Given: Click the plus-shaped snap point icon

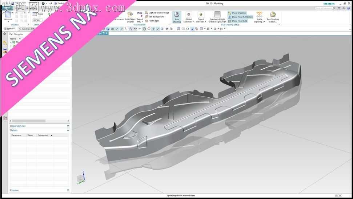Looking at the screenshot, I should [153, 29].
